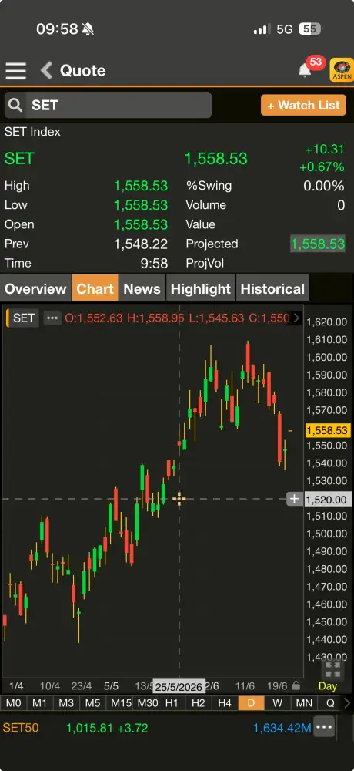Click the crosshair plus price marker
This screenshot has width=354, height=771.
tap(294, 499)
